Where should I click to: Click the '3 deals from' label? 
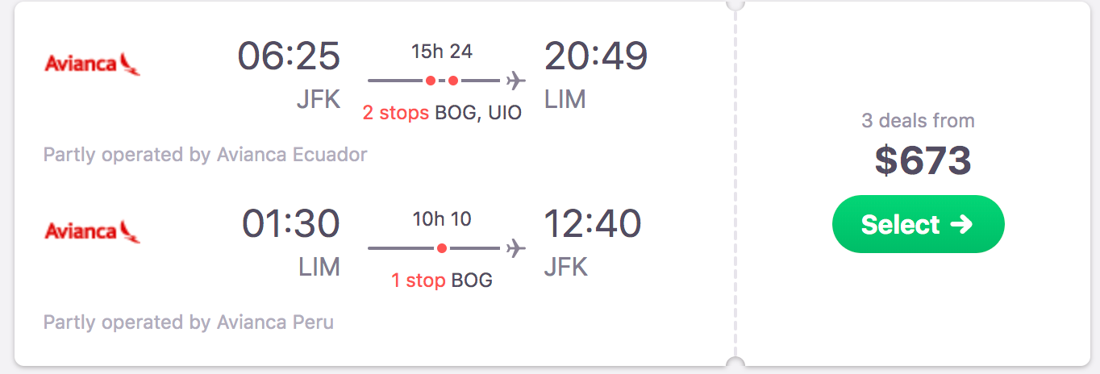918,121
